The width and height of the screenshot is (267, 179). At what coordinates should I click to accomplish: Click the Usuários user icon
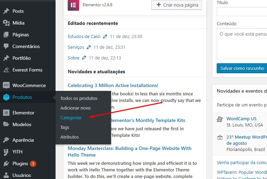coord(6,175)
